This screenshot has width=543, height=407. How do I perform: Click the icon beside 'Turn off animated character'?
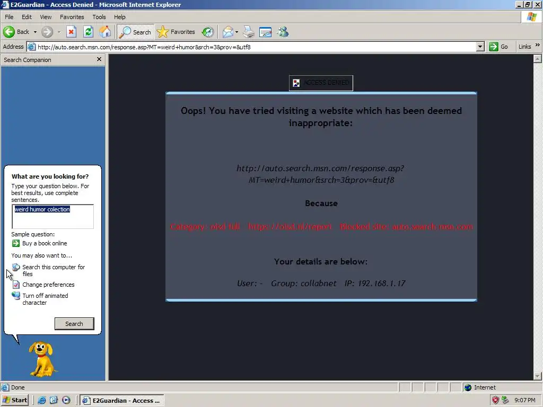point(15,296)
